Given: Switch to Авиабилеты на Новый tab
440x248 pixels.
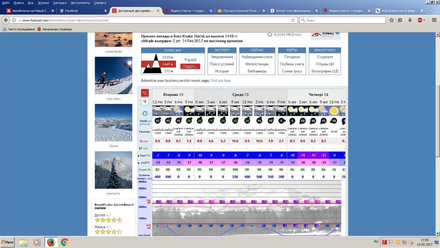Looking at the screenshot, I should click(30, 11).
